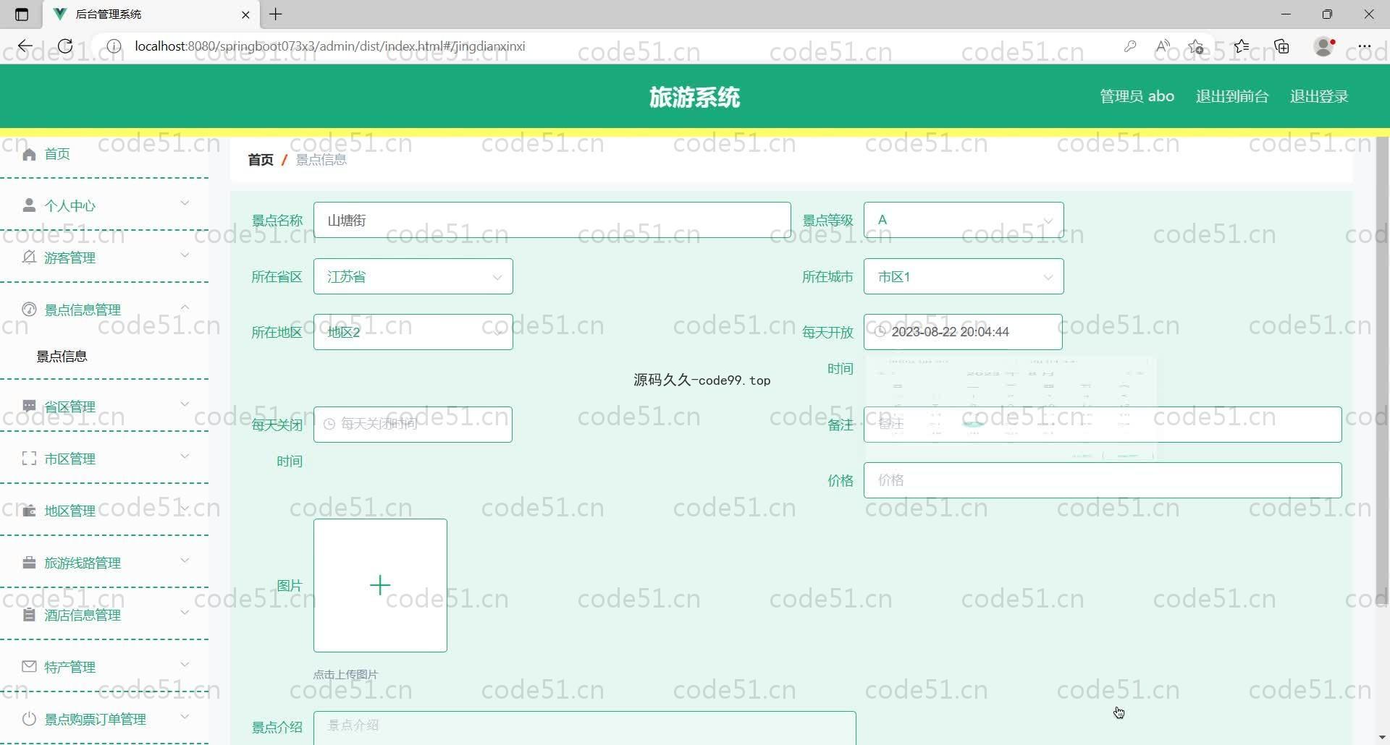Click the plus icon to upload image
The height and width of the screenshot is (745, 1390).
(x=380, y=585)
